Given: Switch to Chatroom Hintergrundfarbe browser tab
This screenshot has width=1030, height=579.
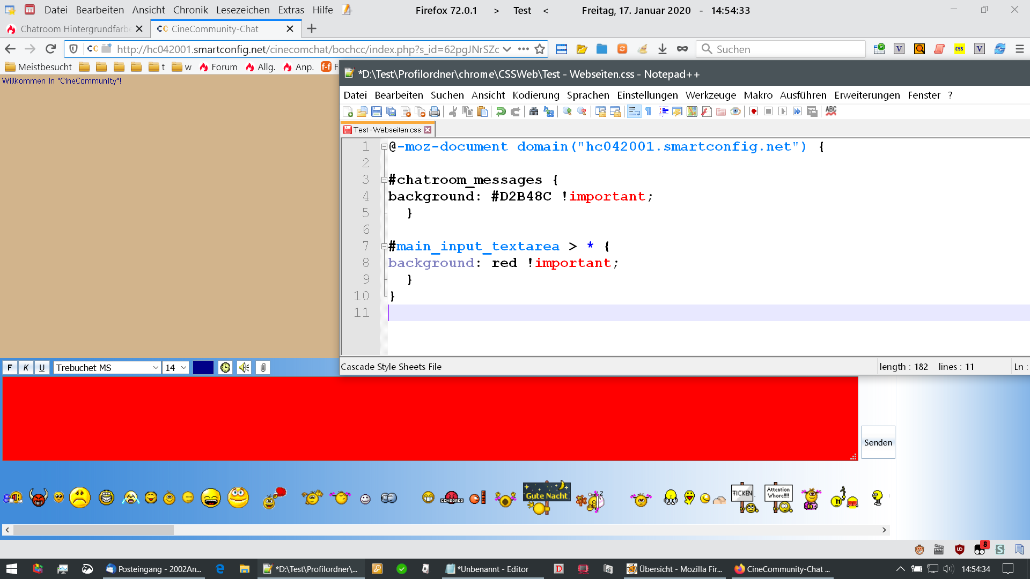Looking at the screenshot, I should pyautogui.click(x=75, y=29).
